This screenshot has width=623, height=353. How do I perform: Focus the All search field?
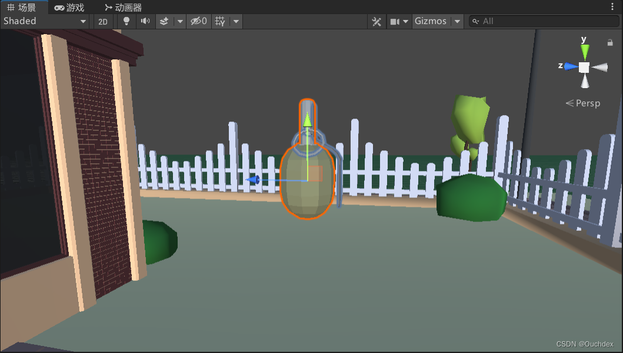[x=544, y=21]
